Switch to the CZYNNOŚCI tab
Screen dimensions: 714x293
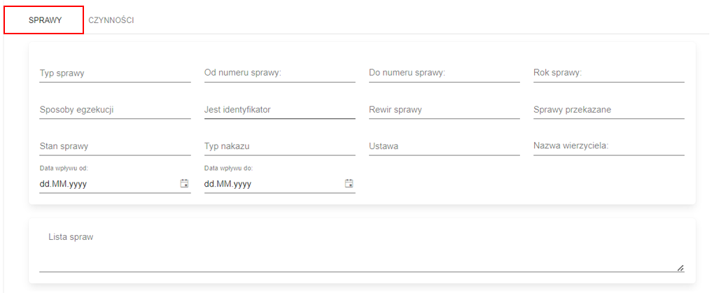[x=111, y=20]
